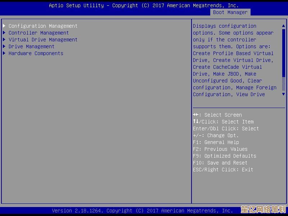The width and height of the screenshot is (288, 216).
Task: Open the Hardware Components entry
Action: tap(36, 53)
